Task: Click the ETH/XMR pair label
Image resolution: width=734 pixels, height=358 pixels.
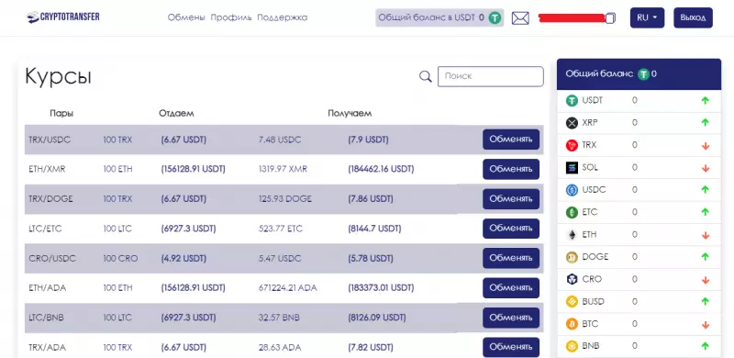Action: 47,169
